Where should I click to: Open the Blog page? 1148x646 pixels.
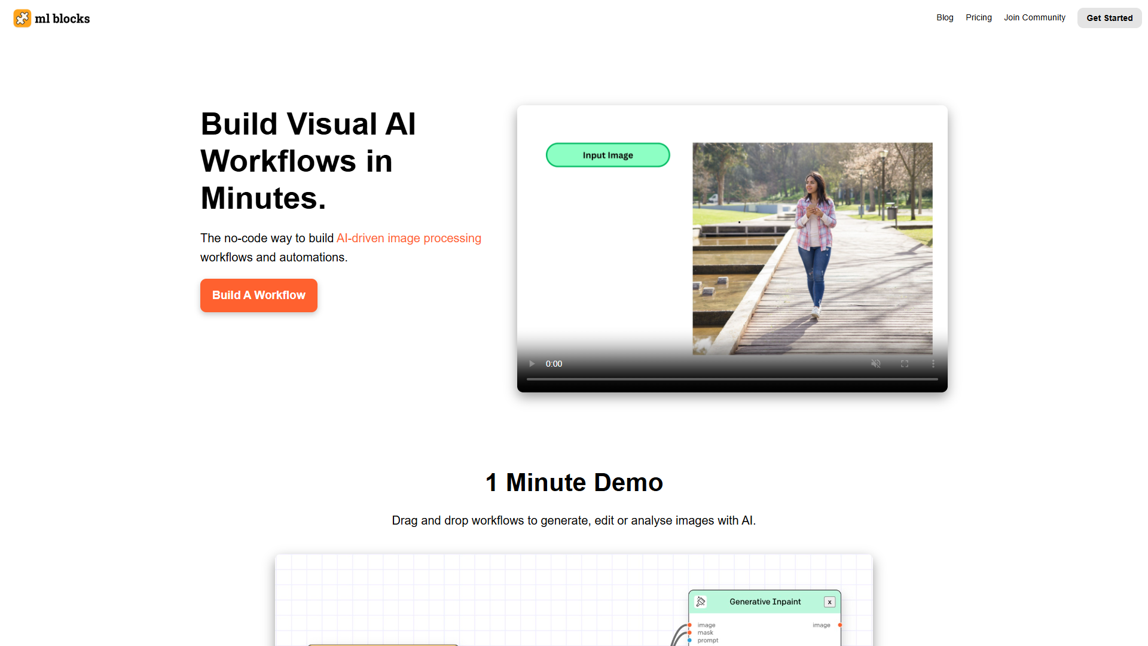click(x=945, y=17)
